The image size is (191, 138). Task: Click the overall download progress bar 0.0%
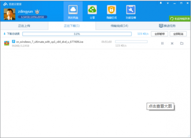coord(77,34)
